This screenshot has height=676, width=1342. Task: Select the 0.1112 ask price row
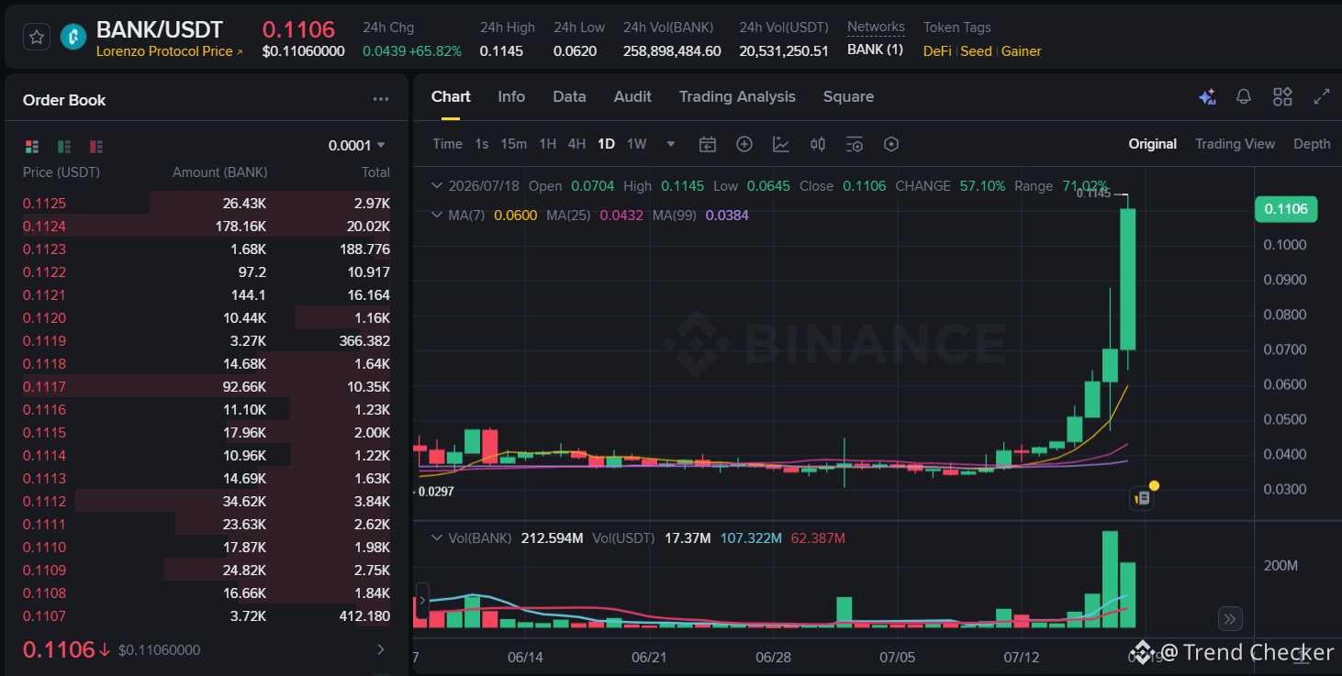point(207,502)
